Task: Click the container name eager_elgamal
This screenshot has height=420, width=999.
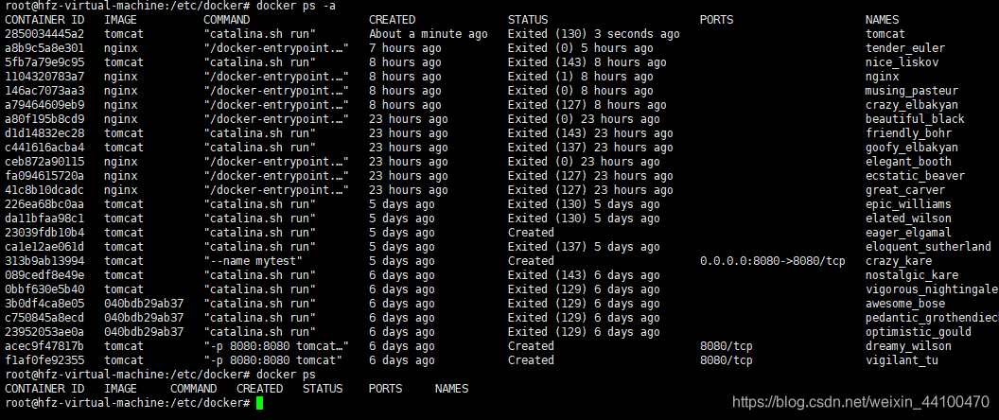Action: pos(908,233)
